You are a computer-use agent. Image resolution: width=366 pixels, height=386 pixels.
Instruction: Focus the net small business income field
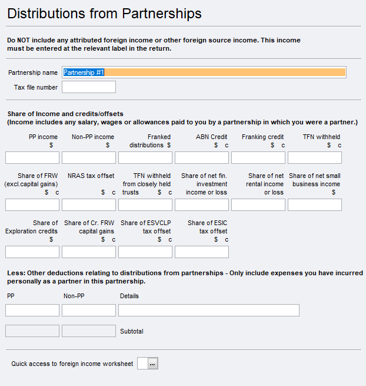pos(315,205)
